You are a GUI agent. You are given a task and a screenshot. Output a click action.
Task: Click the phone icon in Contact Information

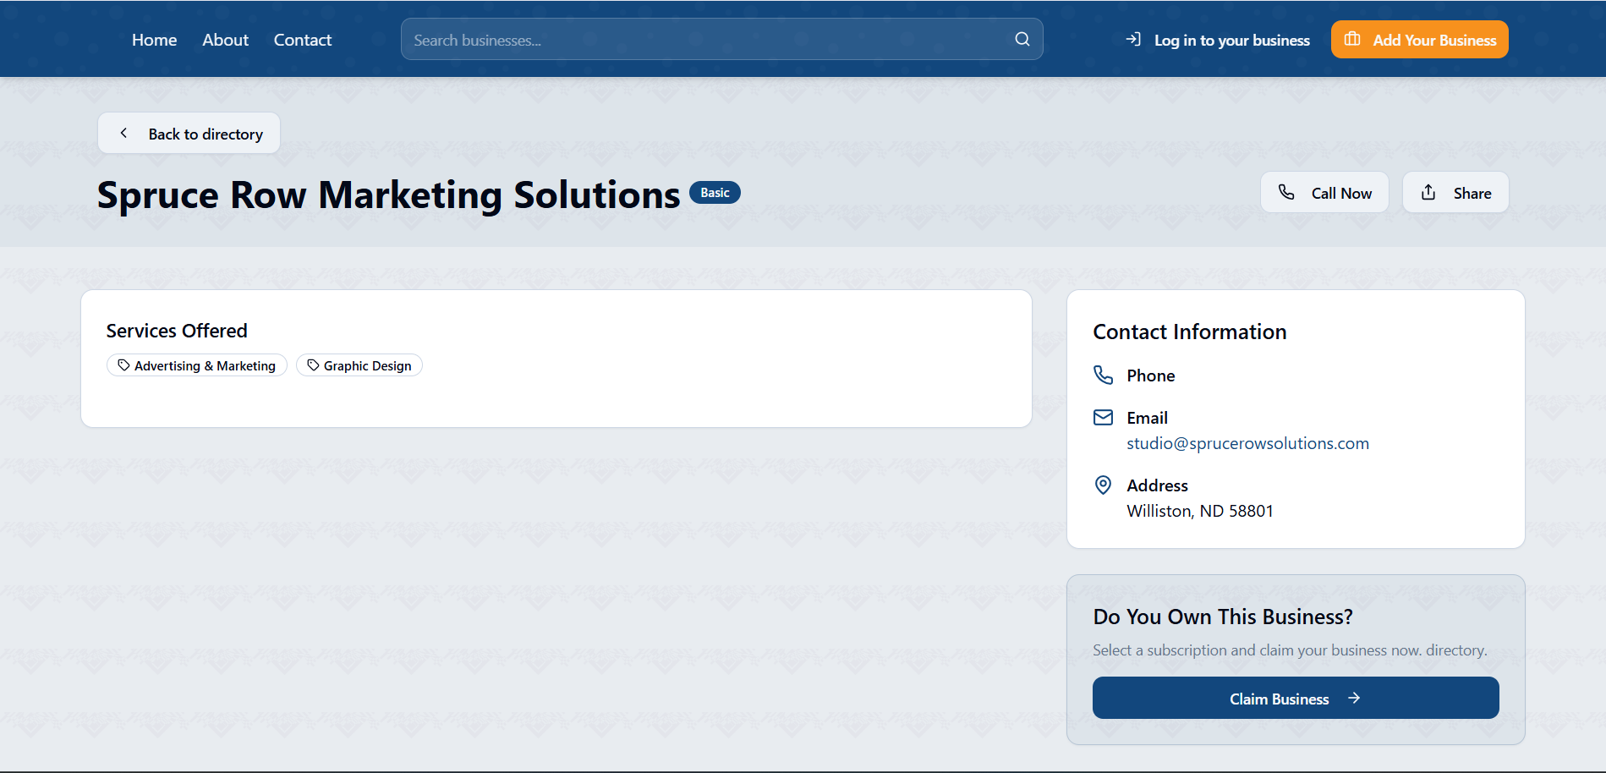coord(1104,375)
